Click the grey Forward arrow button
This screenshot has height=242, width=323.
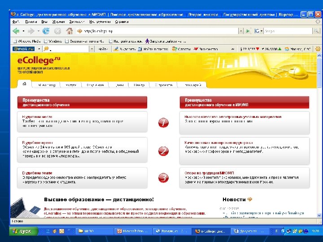31,31
